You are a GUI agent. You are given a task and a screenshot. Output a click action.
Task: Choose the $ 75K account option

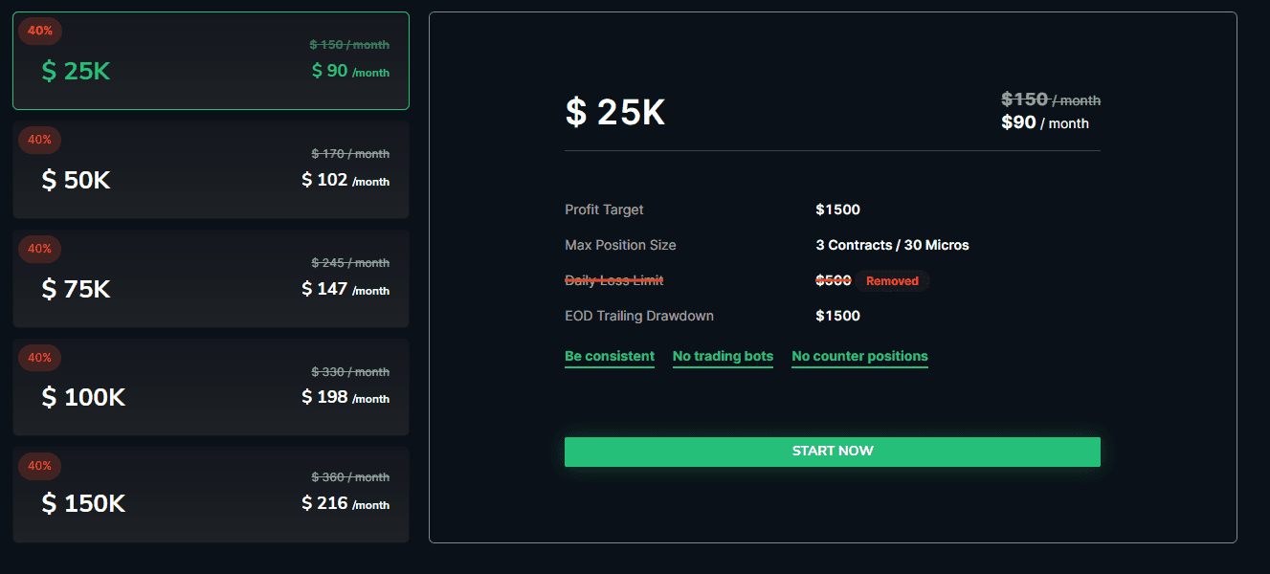[x=211, y=278]
